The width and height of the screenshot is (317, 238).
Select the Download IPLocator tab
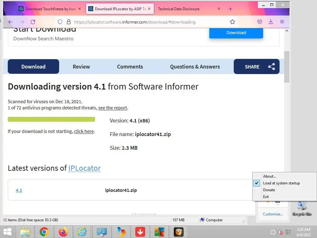[120, 9]
